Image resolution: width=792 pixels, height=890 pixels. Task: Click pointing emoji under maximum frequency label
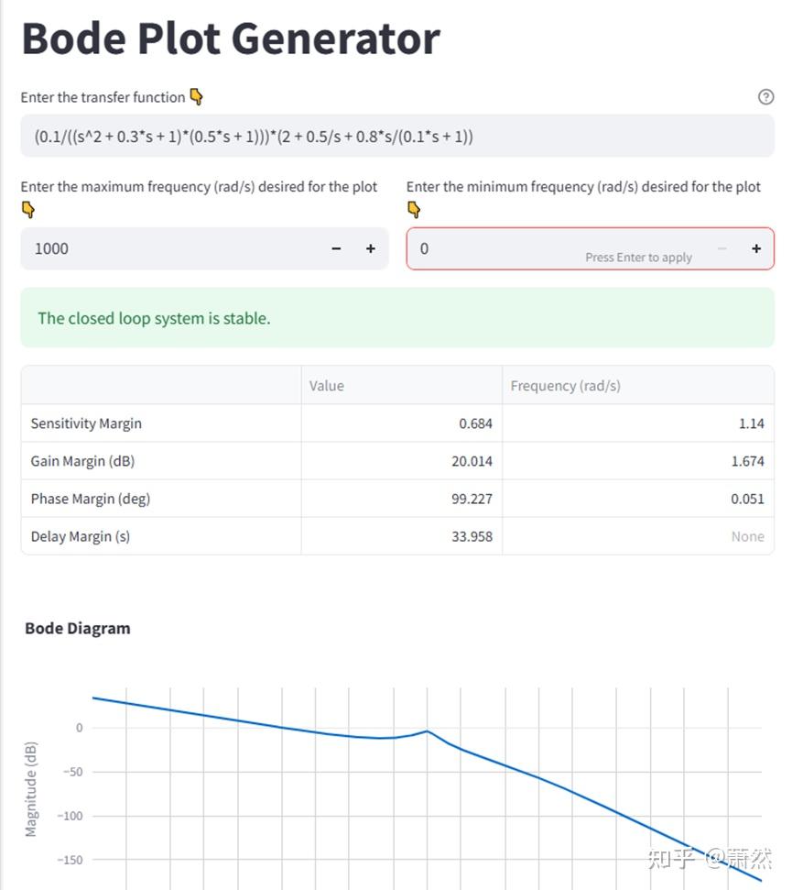click(x=28, y=210)
